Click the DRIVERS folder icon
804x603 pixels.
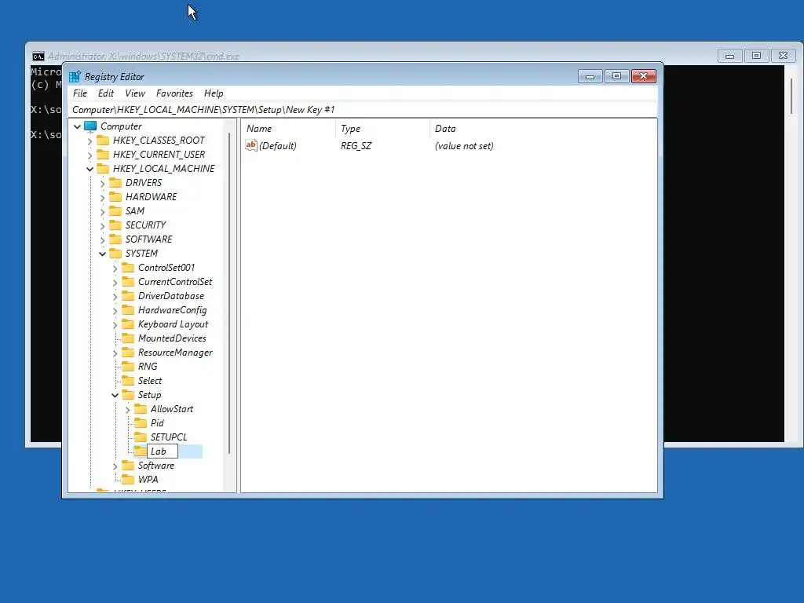click(116, 182)
